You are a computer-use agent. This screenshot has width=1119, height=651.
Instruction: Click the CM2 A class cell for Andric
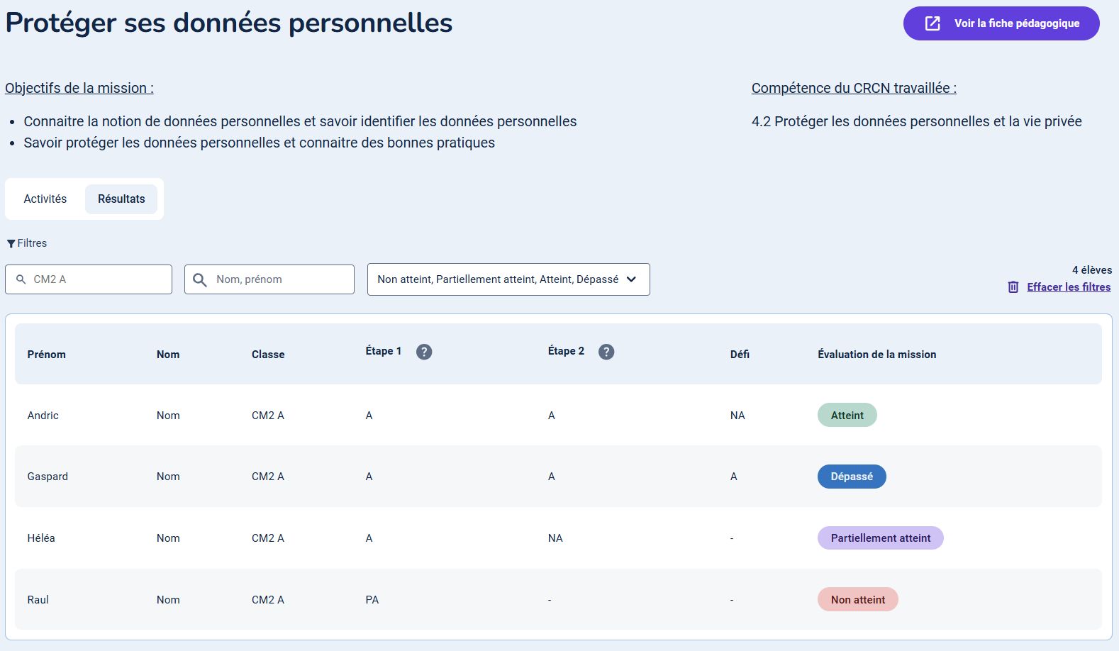[x=268, y=416]
